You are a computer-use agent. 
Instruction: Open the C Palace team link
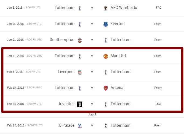pyautogui.click(x=67, y=125)
